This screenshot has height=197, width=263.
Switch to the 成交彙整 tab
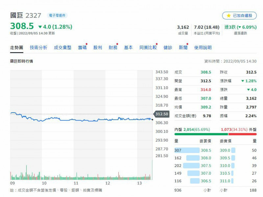tap(62, 48)
